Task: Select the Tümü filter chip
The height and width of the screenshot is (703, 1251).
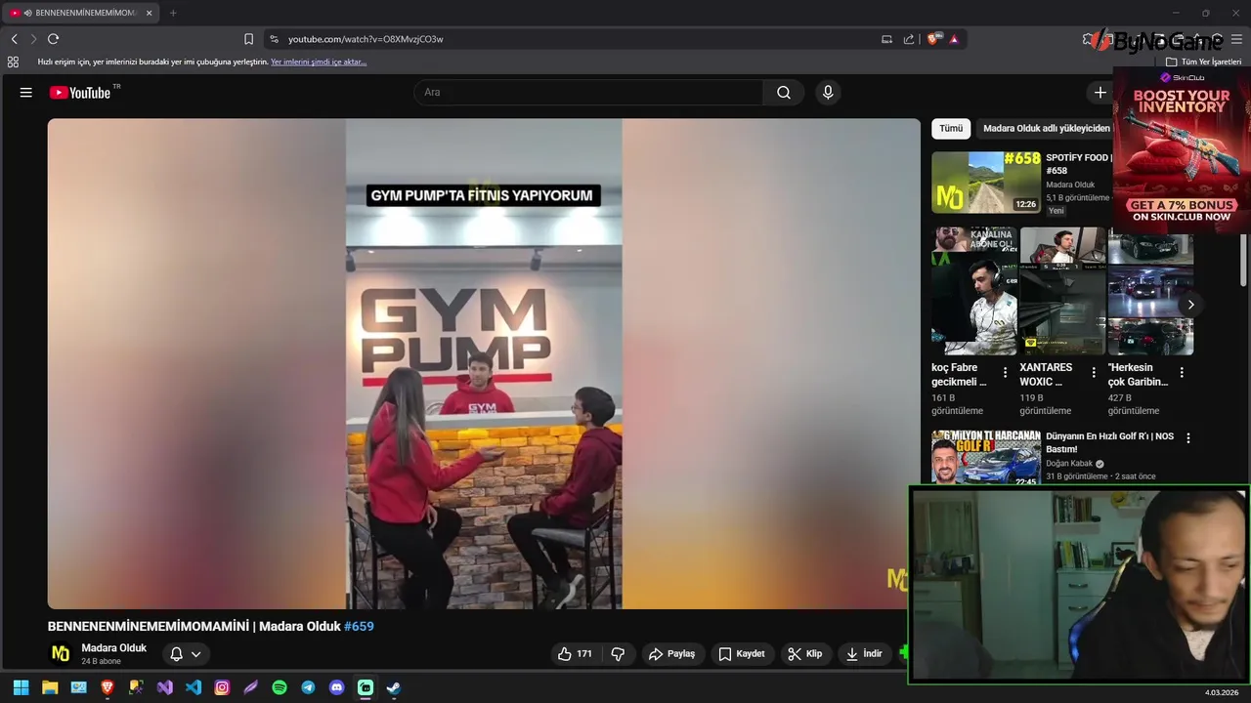Action: (951, 128)
